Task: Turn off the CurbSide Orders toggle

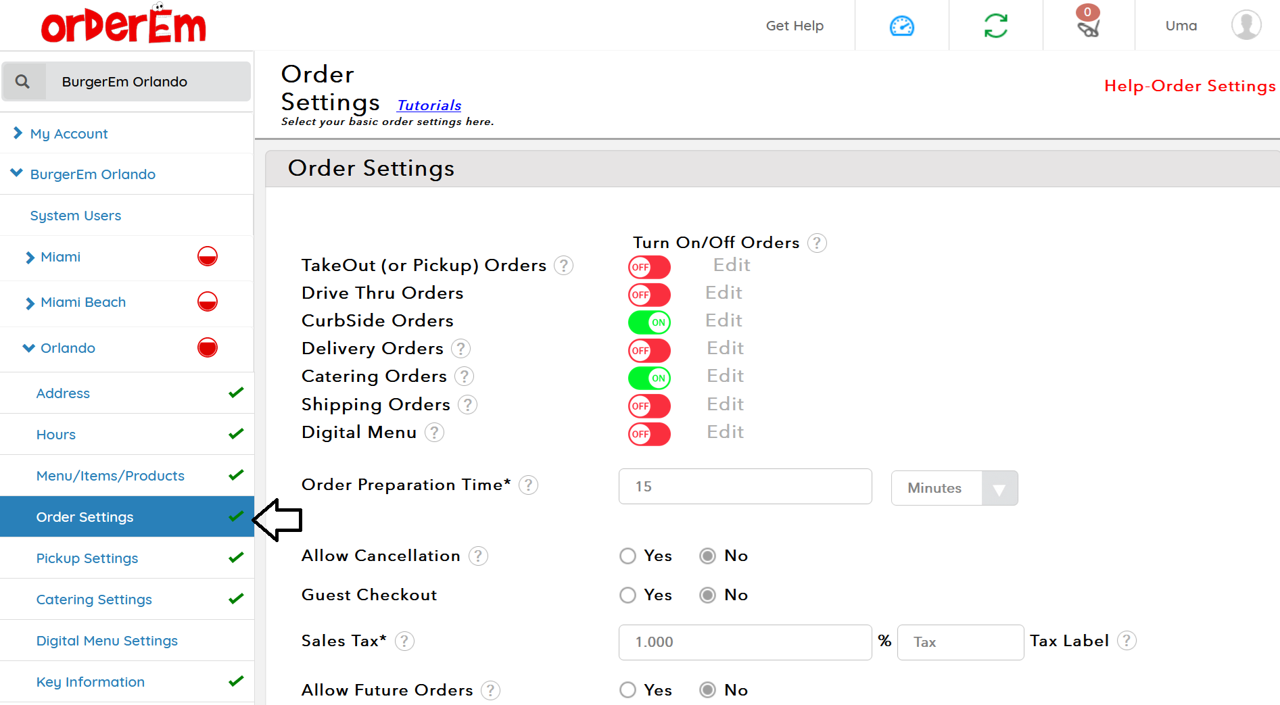Action: 649,322
